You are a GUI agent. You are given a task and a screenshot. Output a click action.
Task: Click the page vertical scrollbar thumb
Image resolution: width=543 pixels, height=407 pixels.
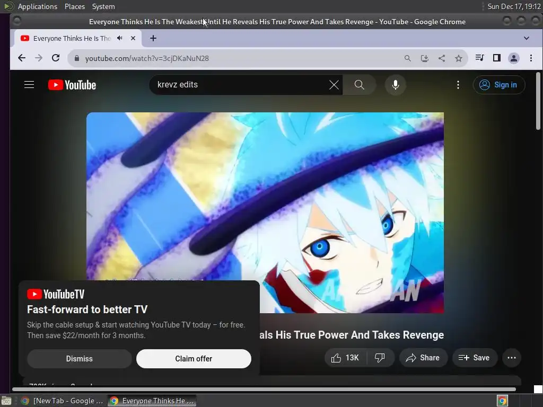[538, 101]
